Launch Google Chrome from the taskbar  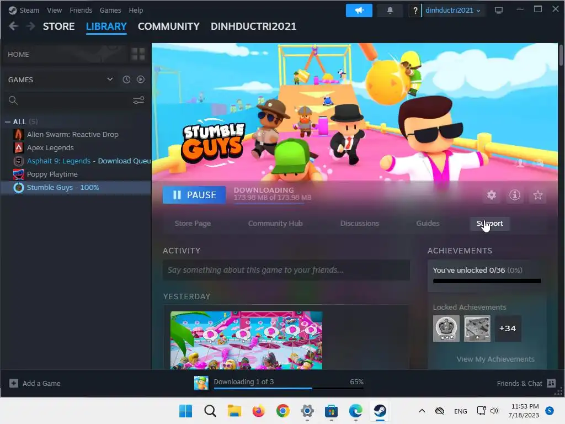[x=283, y=411]
